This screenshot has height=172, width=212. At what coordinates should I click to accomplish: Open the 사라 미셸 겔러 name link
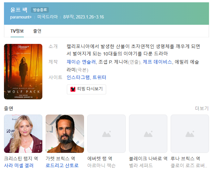pyautogui.click(x=19, y=165)
